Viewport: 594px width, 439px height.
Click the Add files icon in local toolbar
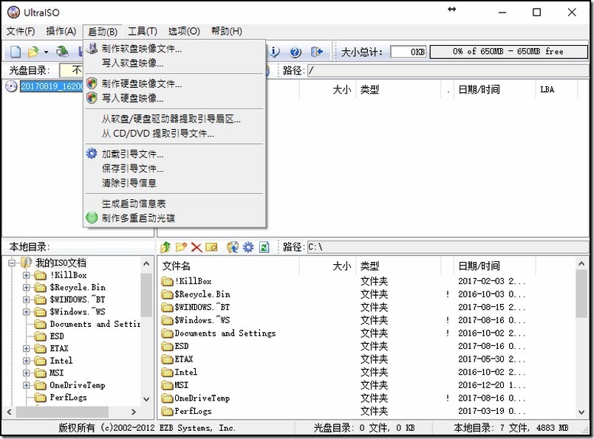coord(233,247)
